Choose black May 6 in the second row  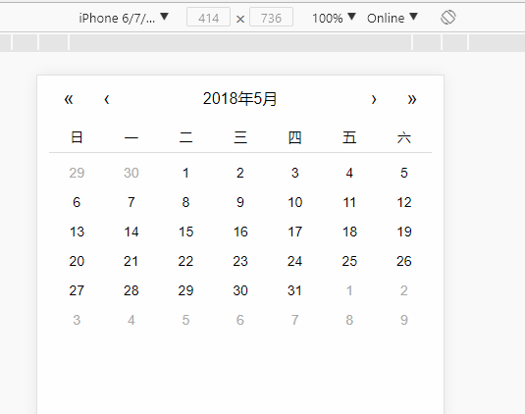point(77,202)
